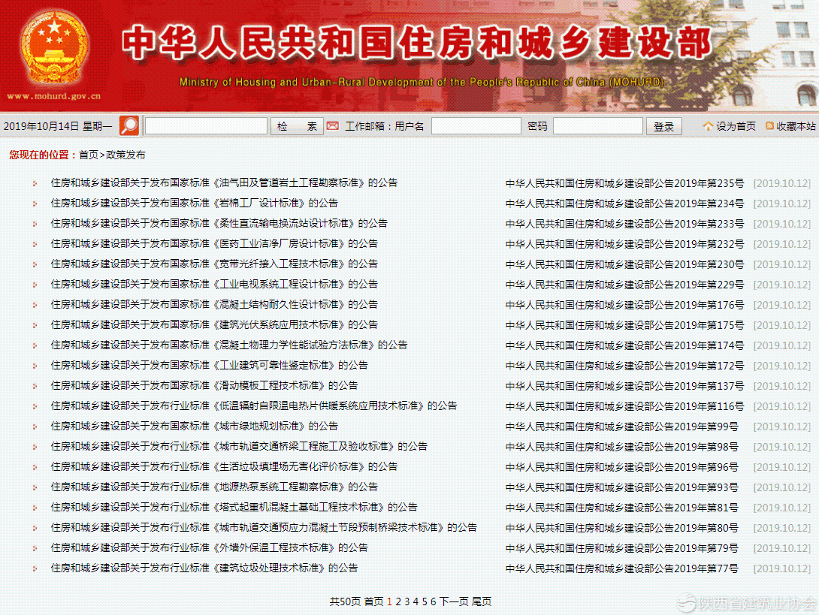
Task: Open the 宽带光纤接入工程技术标准 announcement
Action: click(213, 264)
